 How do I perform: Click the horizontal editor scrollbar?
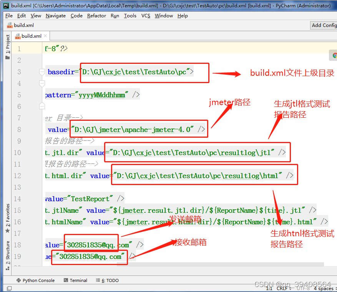[x=220, y=264]
